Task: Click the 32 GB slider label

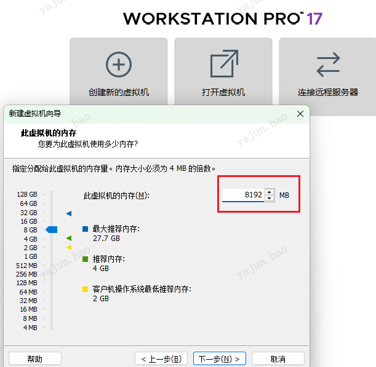Action: pos(28,213)
